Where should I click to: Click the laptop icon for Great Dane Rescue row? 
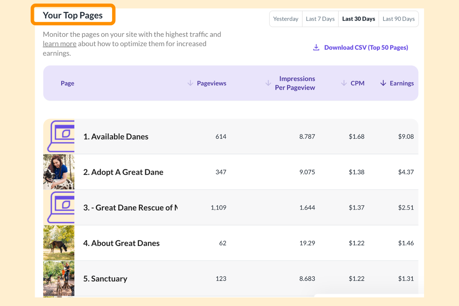59,208
